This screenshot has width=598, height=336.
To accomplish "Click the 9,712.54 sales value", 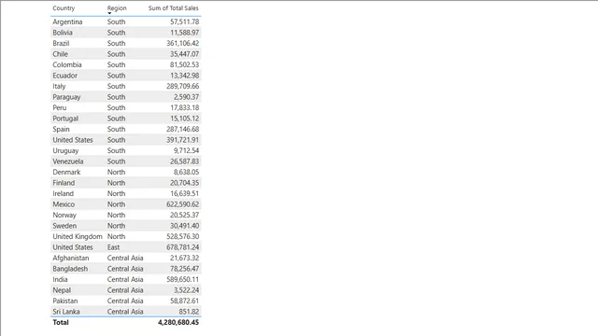I will tap(187, 150).
